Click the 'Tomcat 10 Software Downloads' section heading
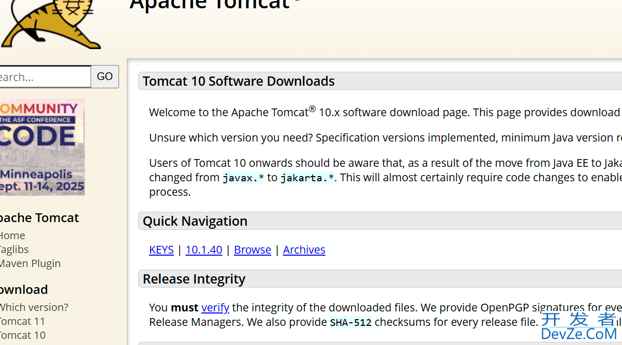The width and height of the screenshot is (622, 345). coord(239,81)
